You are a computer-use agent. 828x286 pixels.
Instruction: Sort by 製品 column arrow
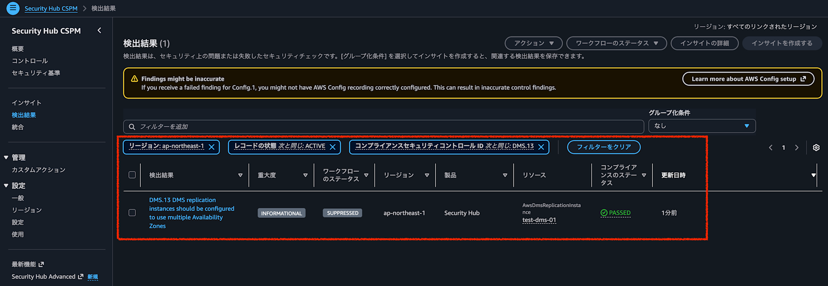505,175
